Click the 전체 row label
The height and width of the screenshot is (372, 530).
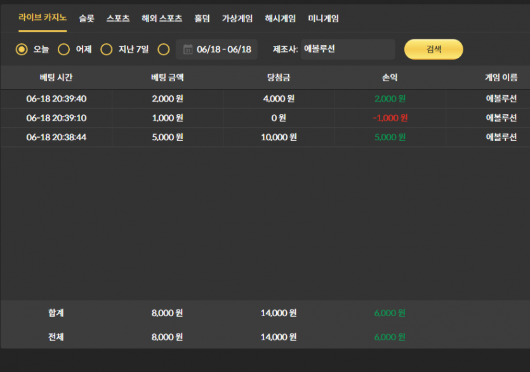[x=56, y=337]
